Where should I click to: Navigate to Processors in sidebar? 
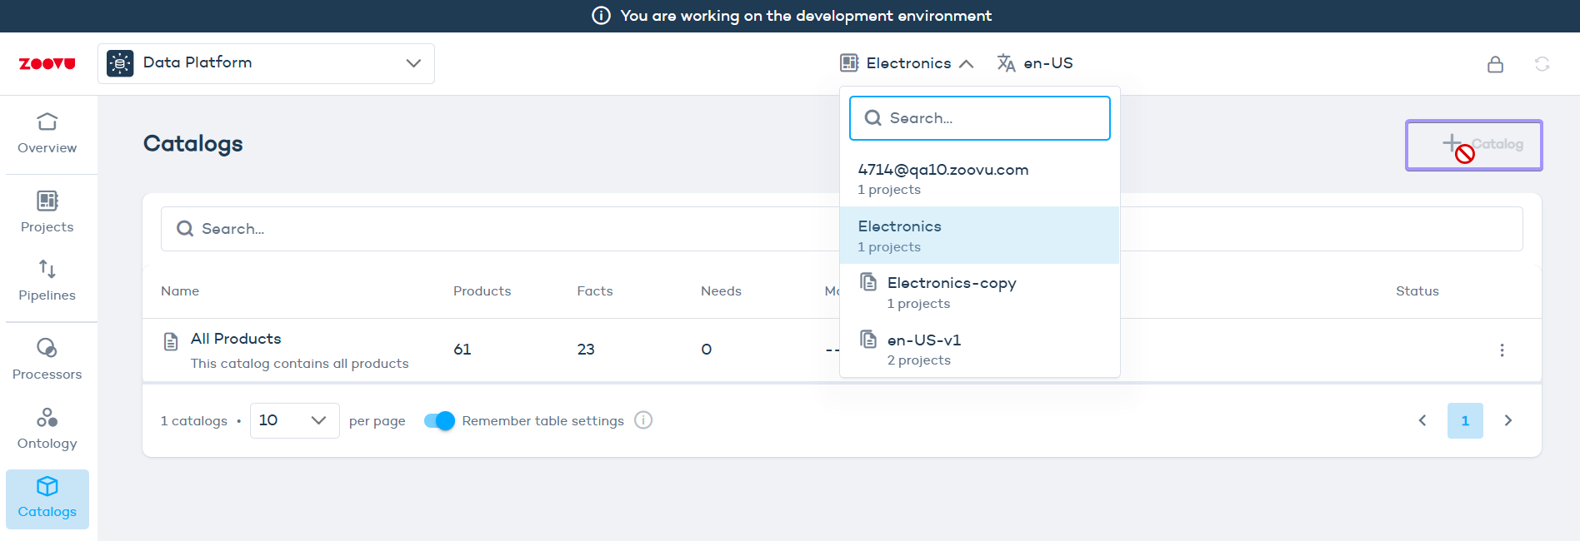click(x=47, y=360)
